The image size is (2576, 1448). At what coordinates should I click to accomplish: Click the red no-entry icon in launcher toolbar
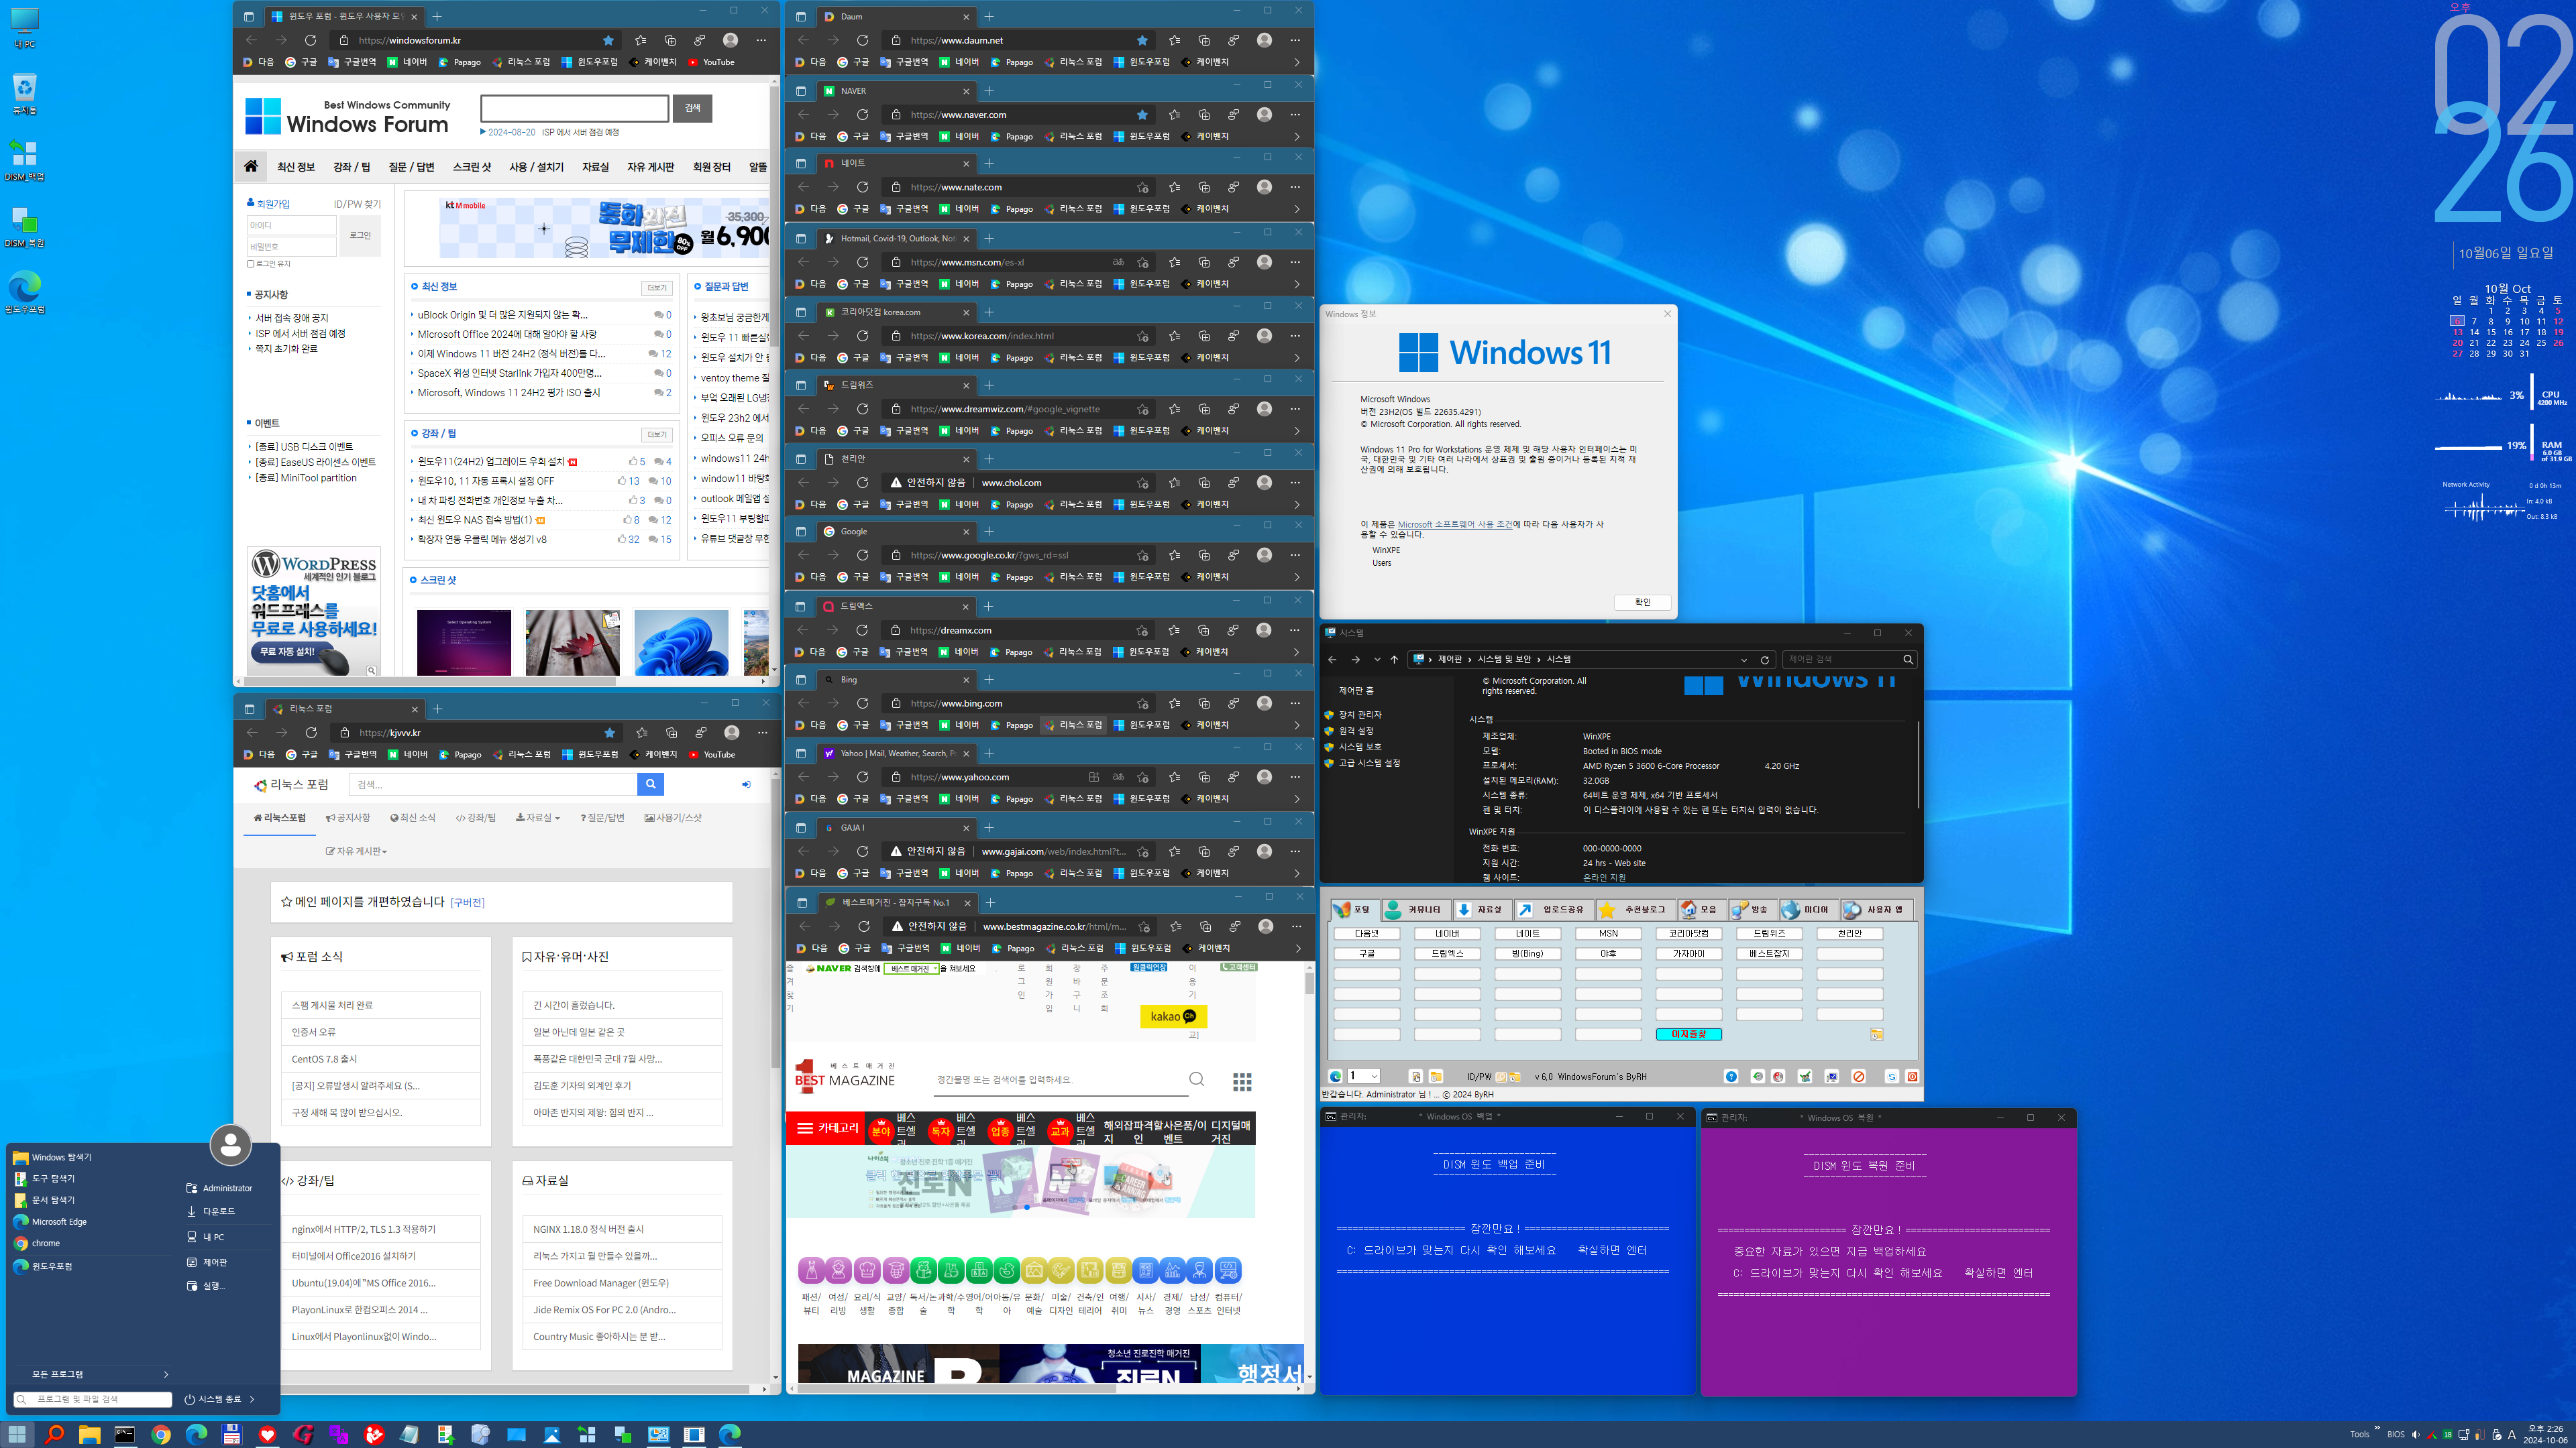tap(1858, 1076)
